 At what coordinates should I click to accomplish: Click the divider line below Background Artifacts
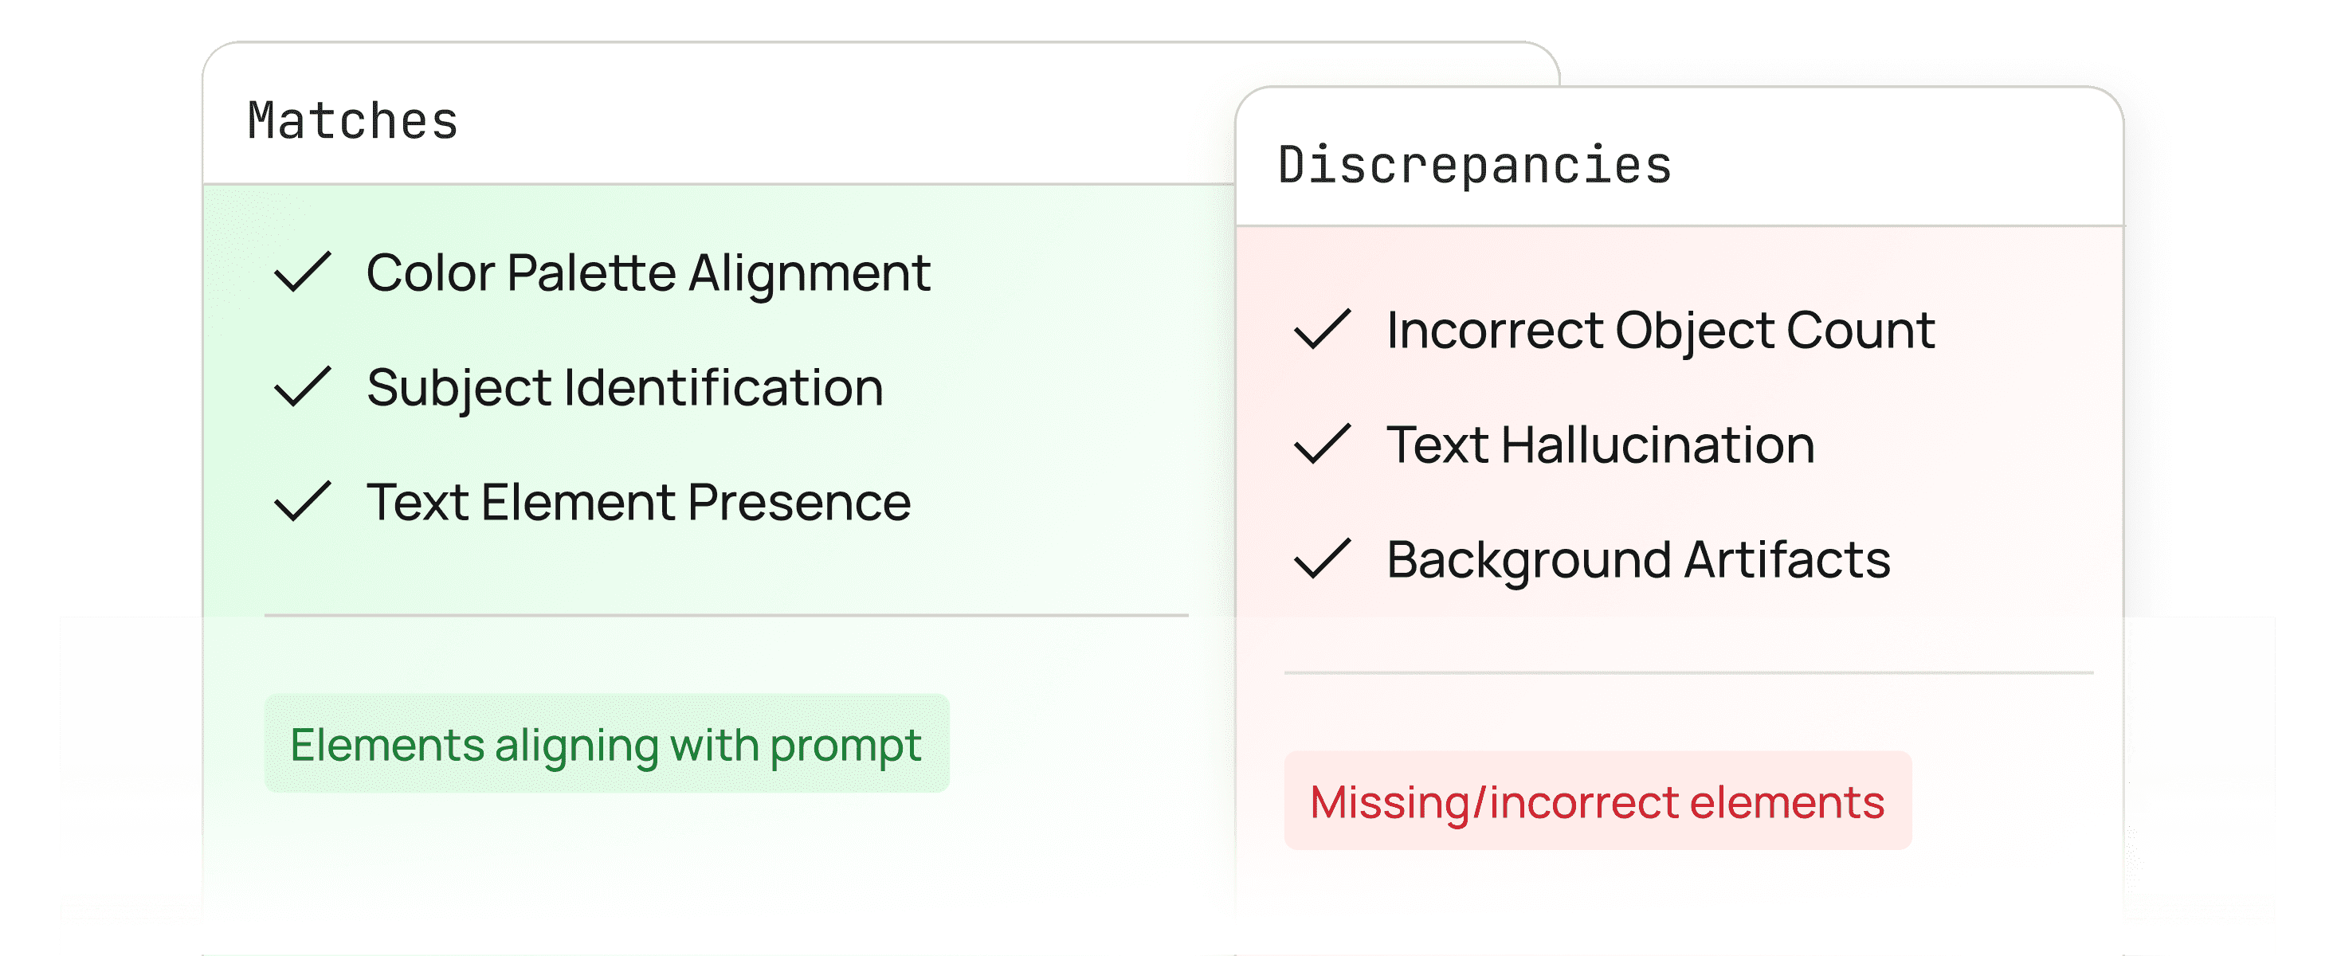click(x=1688, y=672)
